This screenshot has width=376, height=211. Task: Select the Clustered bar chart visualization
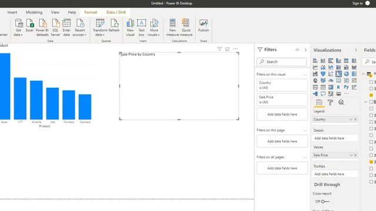tap(331, 61)
